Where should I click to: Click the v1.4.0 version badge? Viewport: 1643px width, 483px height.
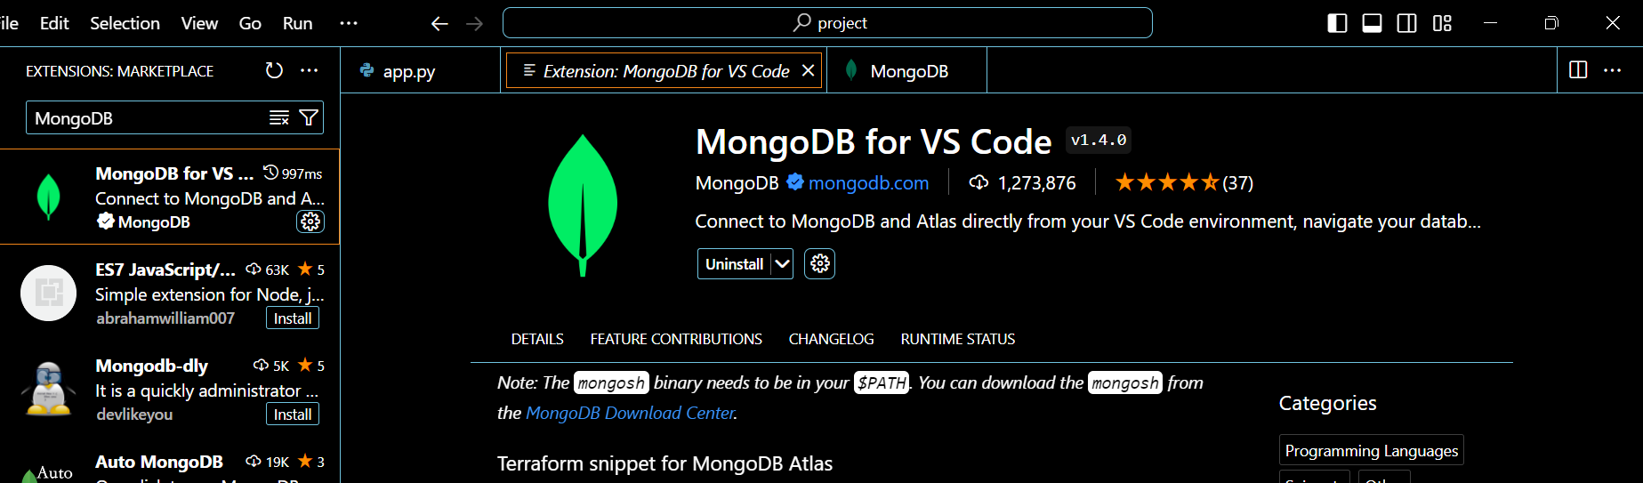[x=1099, y=141]
